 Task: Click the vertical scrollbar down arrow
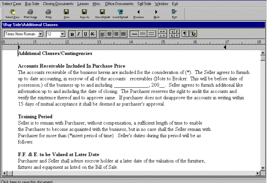click(x=263, y=168)
